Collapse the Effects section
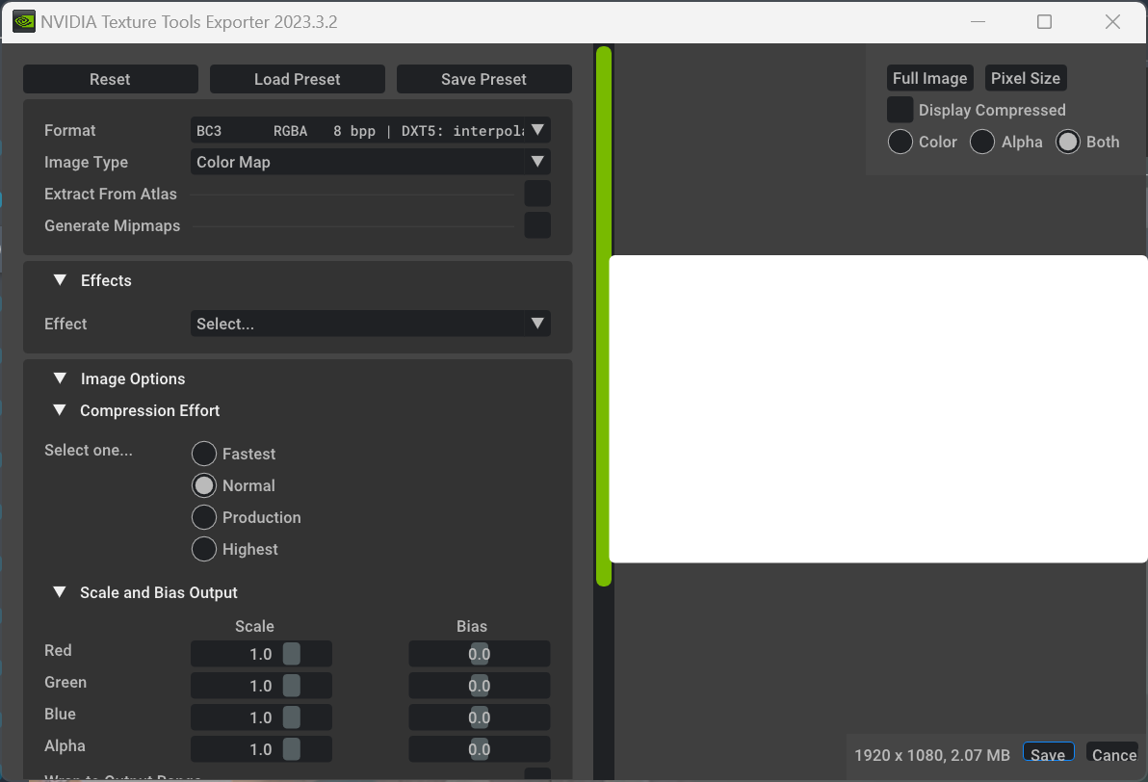1148x782 pixels. coord(60,280)
